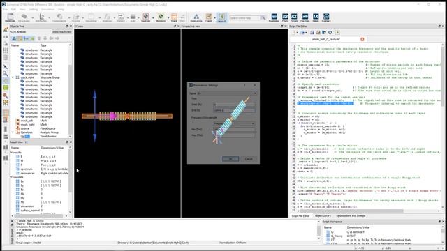The width and height of the screenshot is (447, 251).
Task: Open the Help menu
Action: tap(61, 9)
